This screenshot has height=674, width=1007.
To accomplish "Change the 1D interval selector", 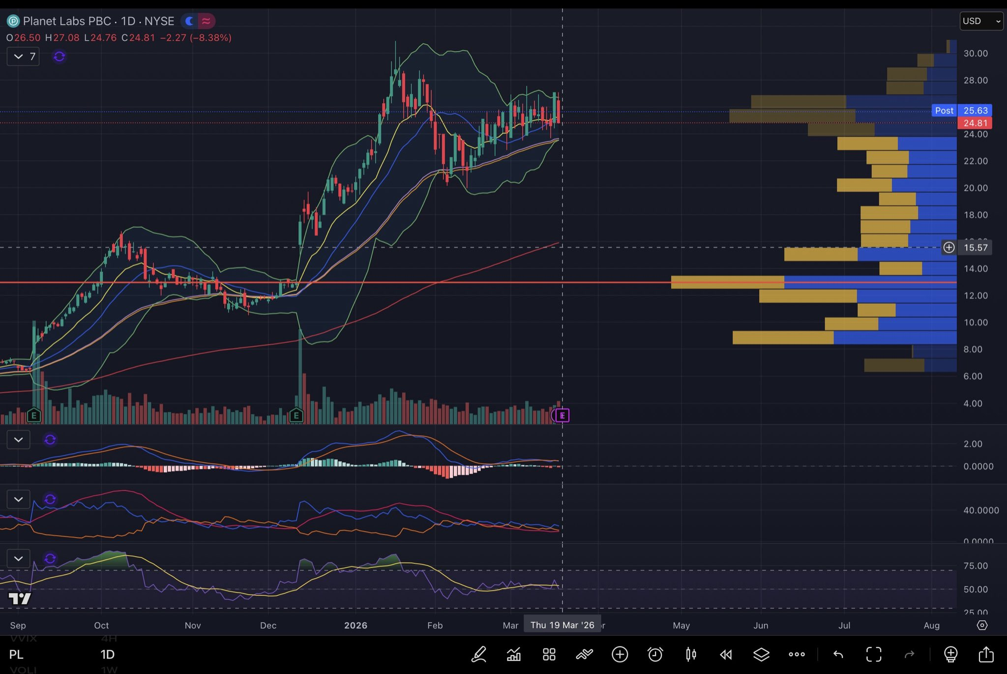I will 107,654.
